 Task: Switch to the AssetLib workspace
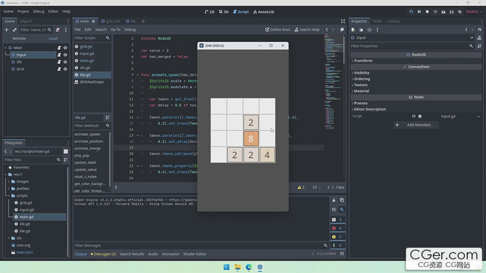[x=263, y=12]
